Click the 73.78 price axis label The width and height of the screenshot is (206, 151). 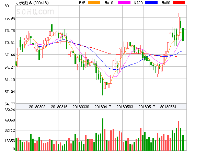tap(10, 31)
